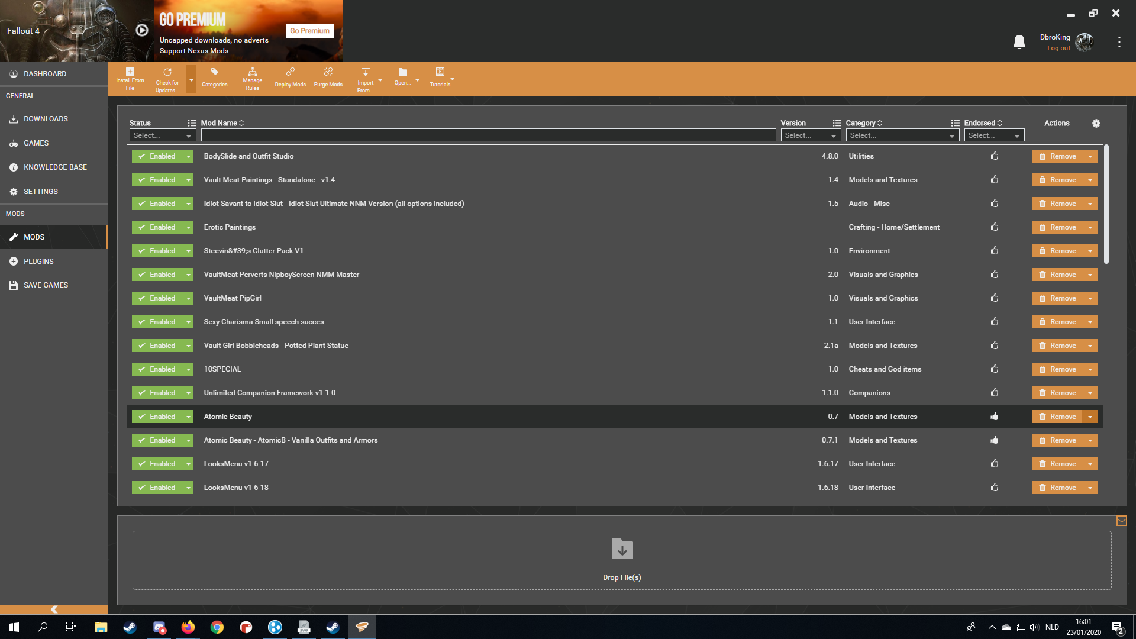The width and height of the screenshot is (1136, 639).
Task: Open the notifications bell
Action: [x=1019, y=42]
